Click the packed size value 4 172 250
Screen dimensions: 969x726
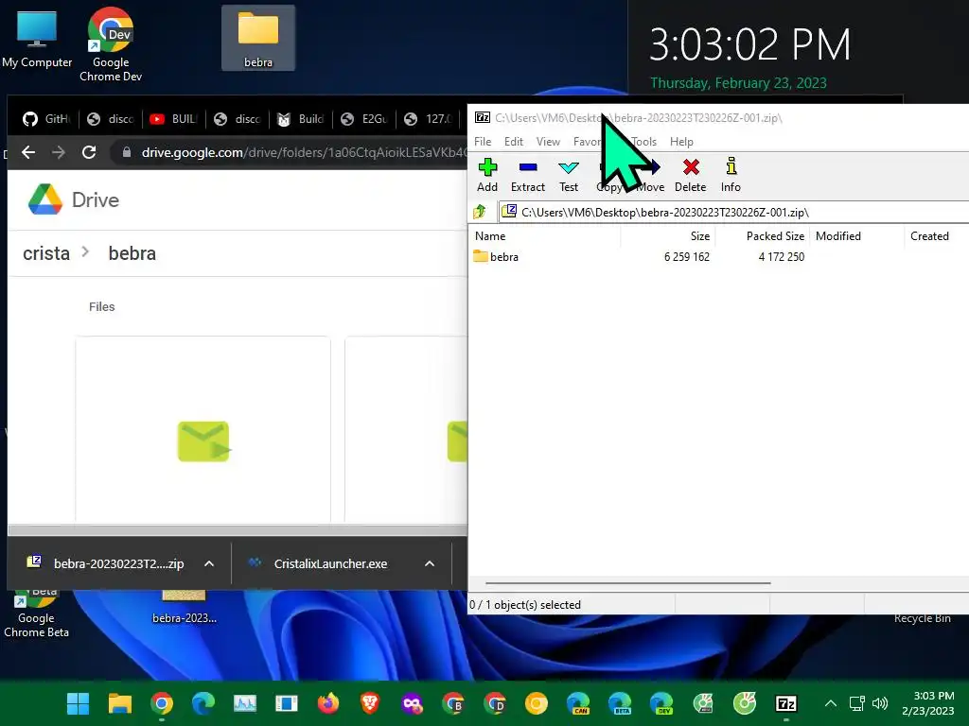click(x=781, y=256)
